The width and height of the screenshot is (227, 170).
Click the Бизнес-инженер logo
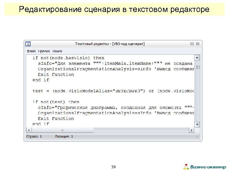(x=204, y=167)
